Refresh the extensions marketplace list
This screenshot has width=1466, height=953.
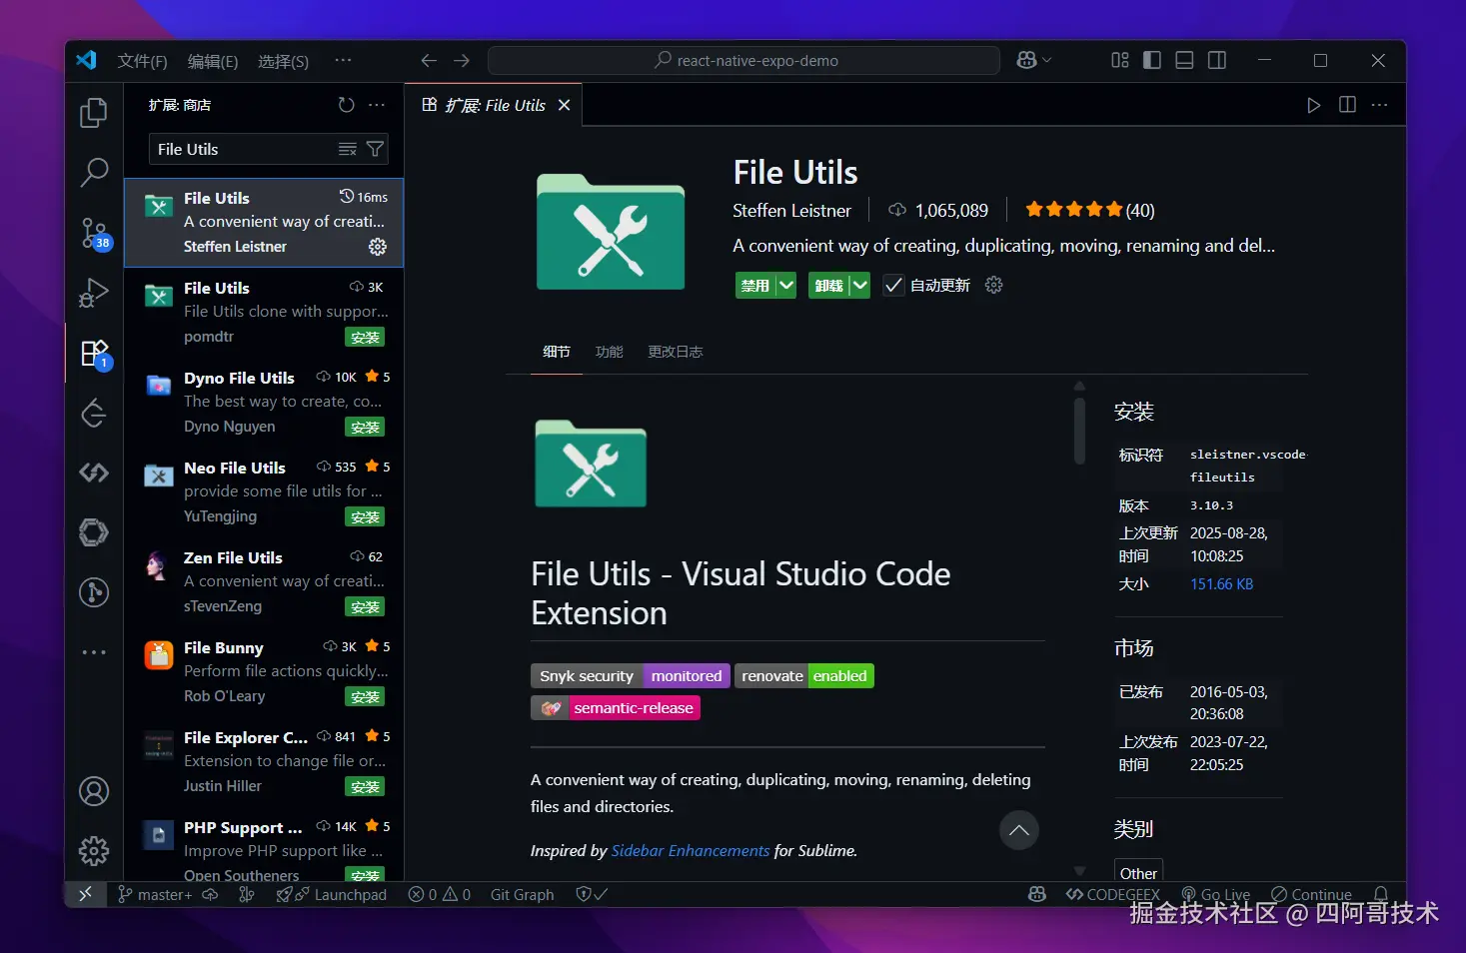(346, 105)
